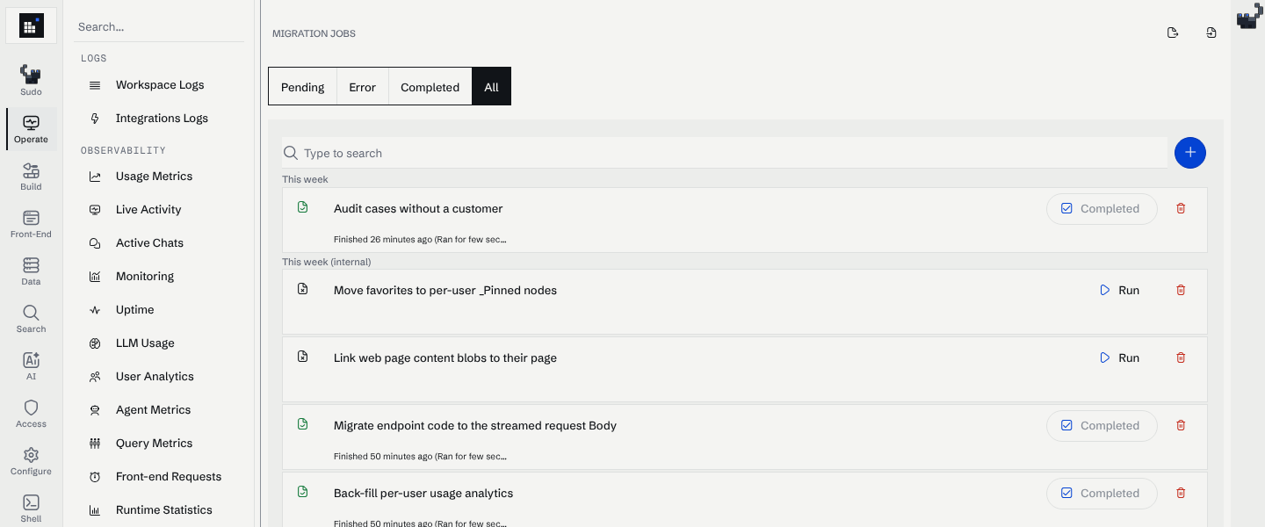Click Completed status for Back-fill usage analytics job

1102,493
